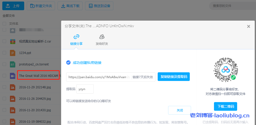
Task: Click the image icon for 2016-11-20 201430.jpg
Action: [13, 110]
